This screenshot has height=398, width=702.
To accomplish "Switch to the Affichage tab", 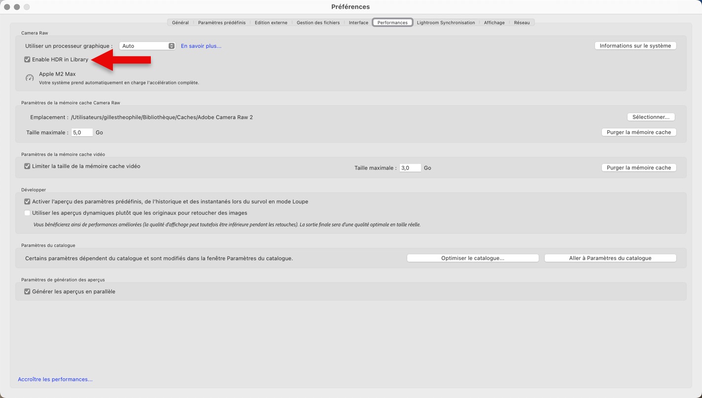I will 494,23.
